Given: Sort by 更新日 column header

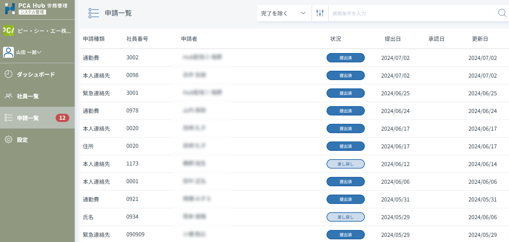Looking at the screenshot, I should 480,39.
